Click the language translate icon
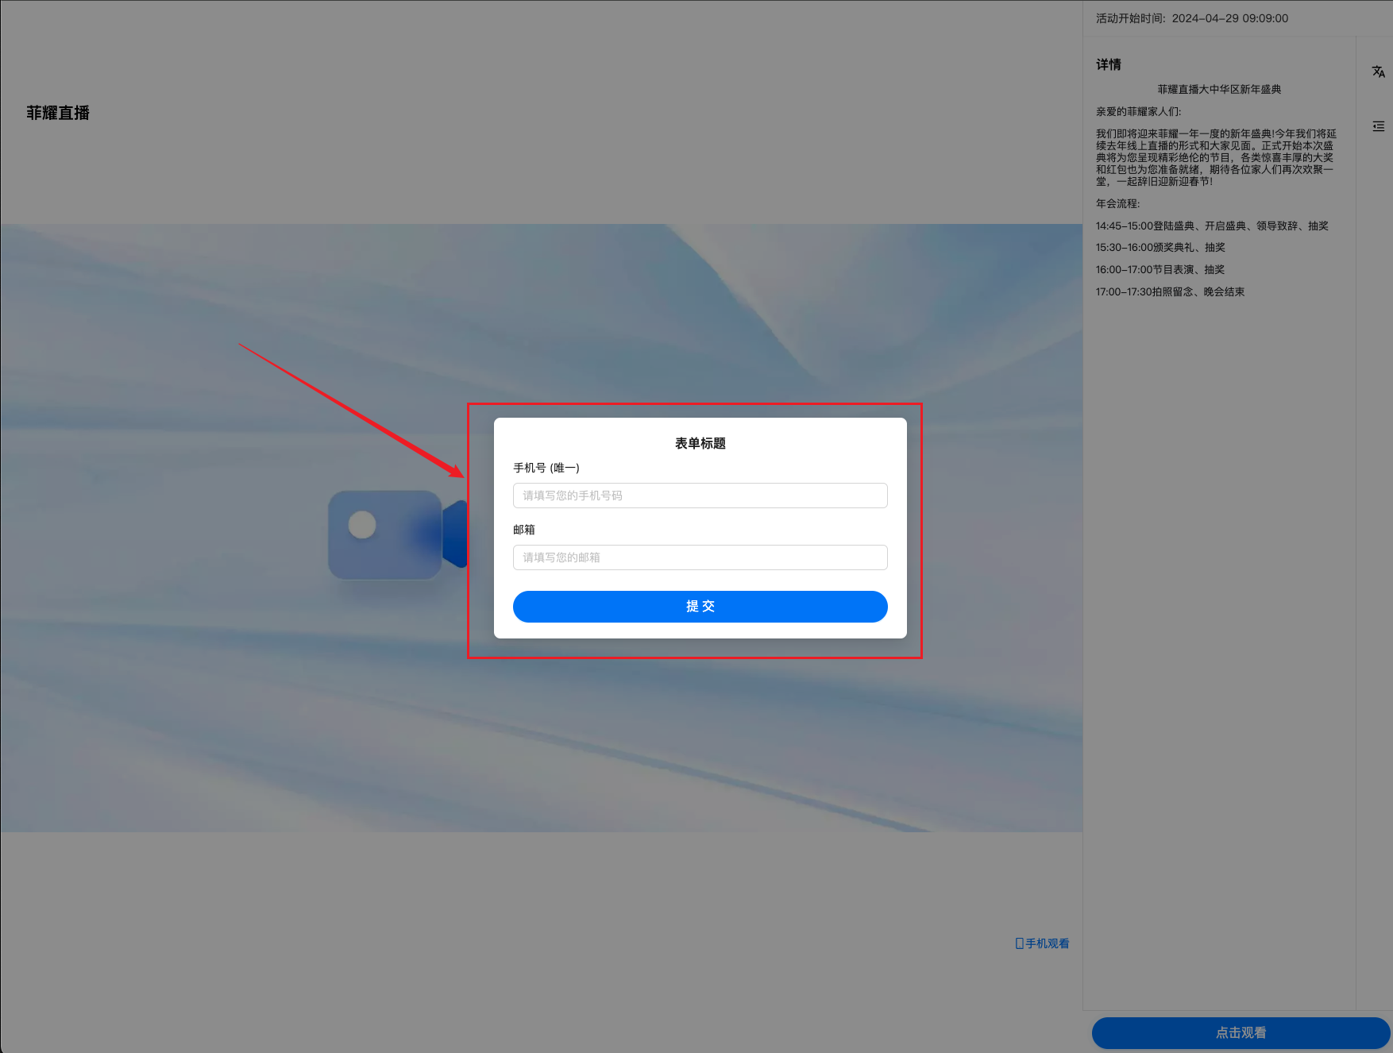The width and height of the screenshot is (1393, 1053). tap(1378, 71)
